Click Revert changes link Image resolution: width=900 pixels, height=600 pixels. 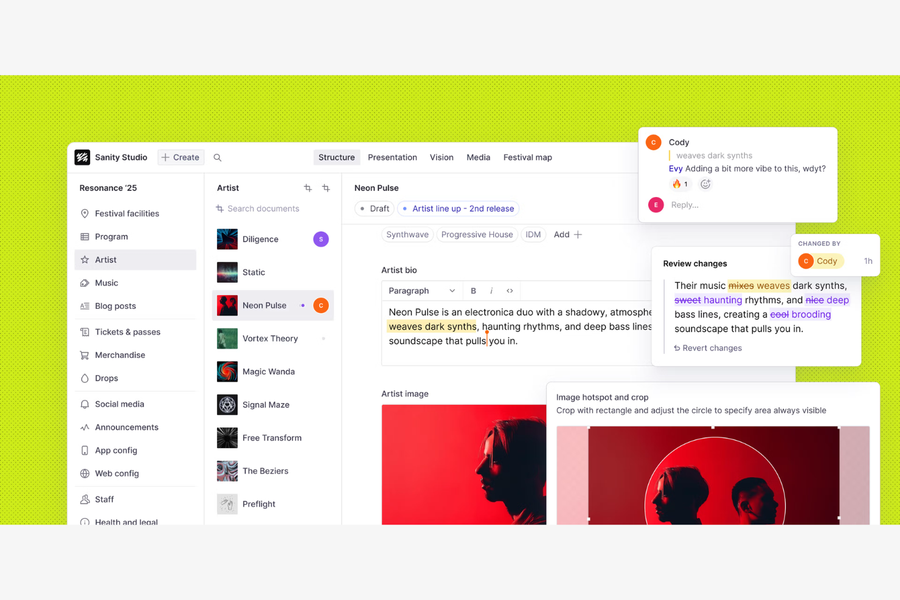(708, 348)
